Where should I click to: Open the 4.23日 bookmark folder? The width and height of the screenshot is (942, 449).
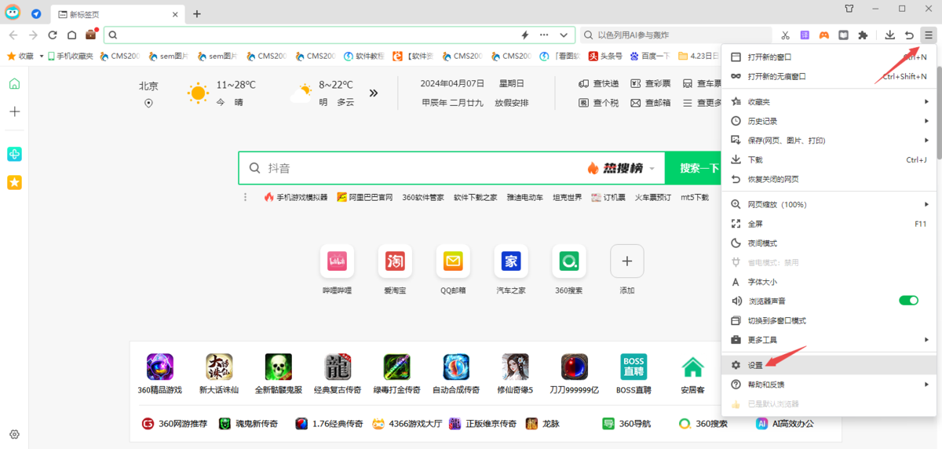coord(699,56)
